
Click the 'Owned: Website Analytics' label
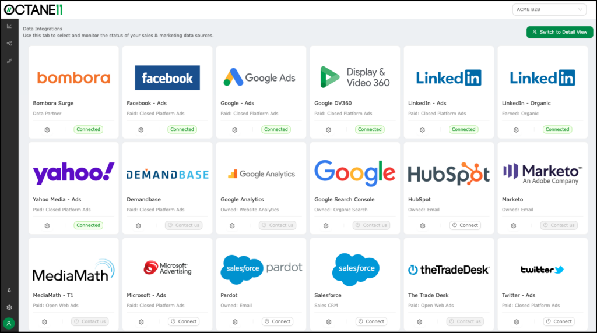(x=250, y=210)
